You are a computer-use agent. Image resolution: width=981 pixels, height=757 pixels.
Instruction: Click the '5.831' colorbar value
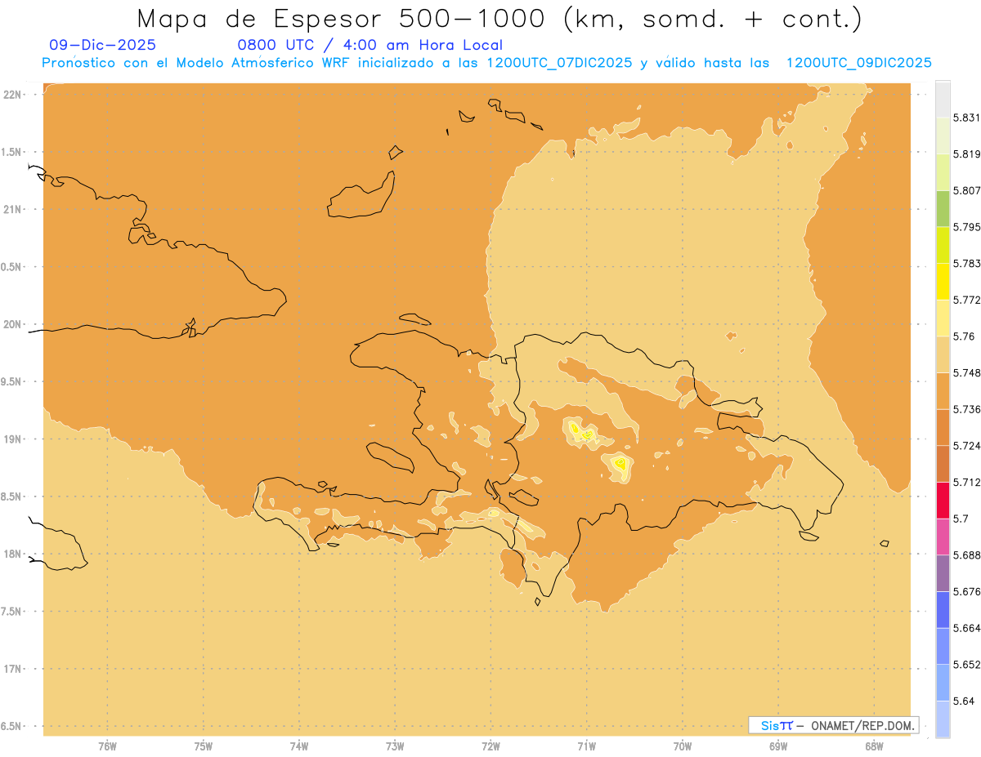tap(966, 118)
